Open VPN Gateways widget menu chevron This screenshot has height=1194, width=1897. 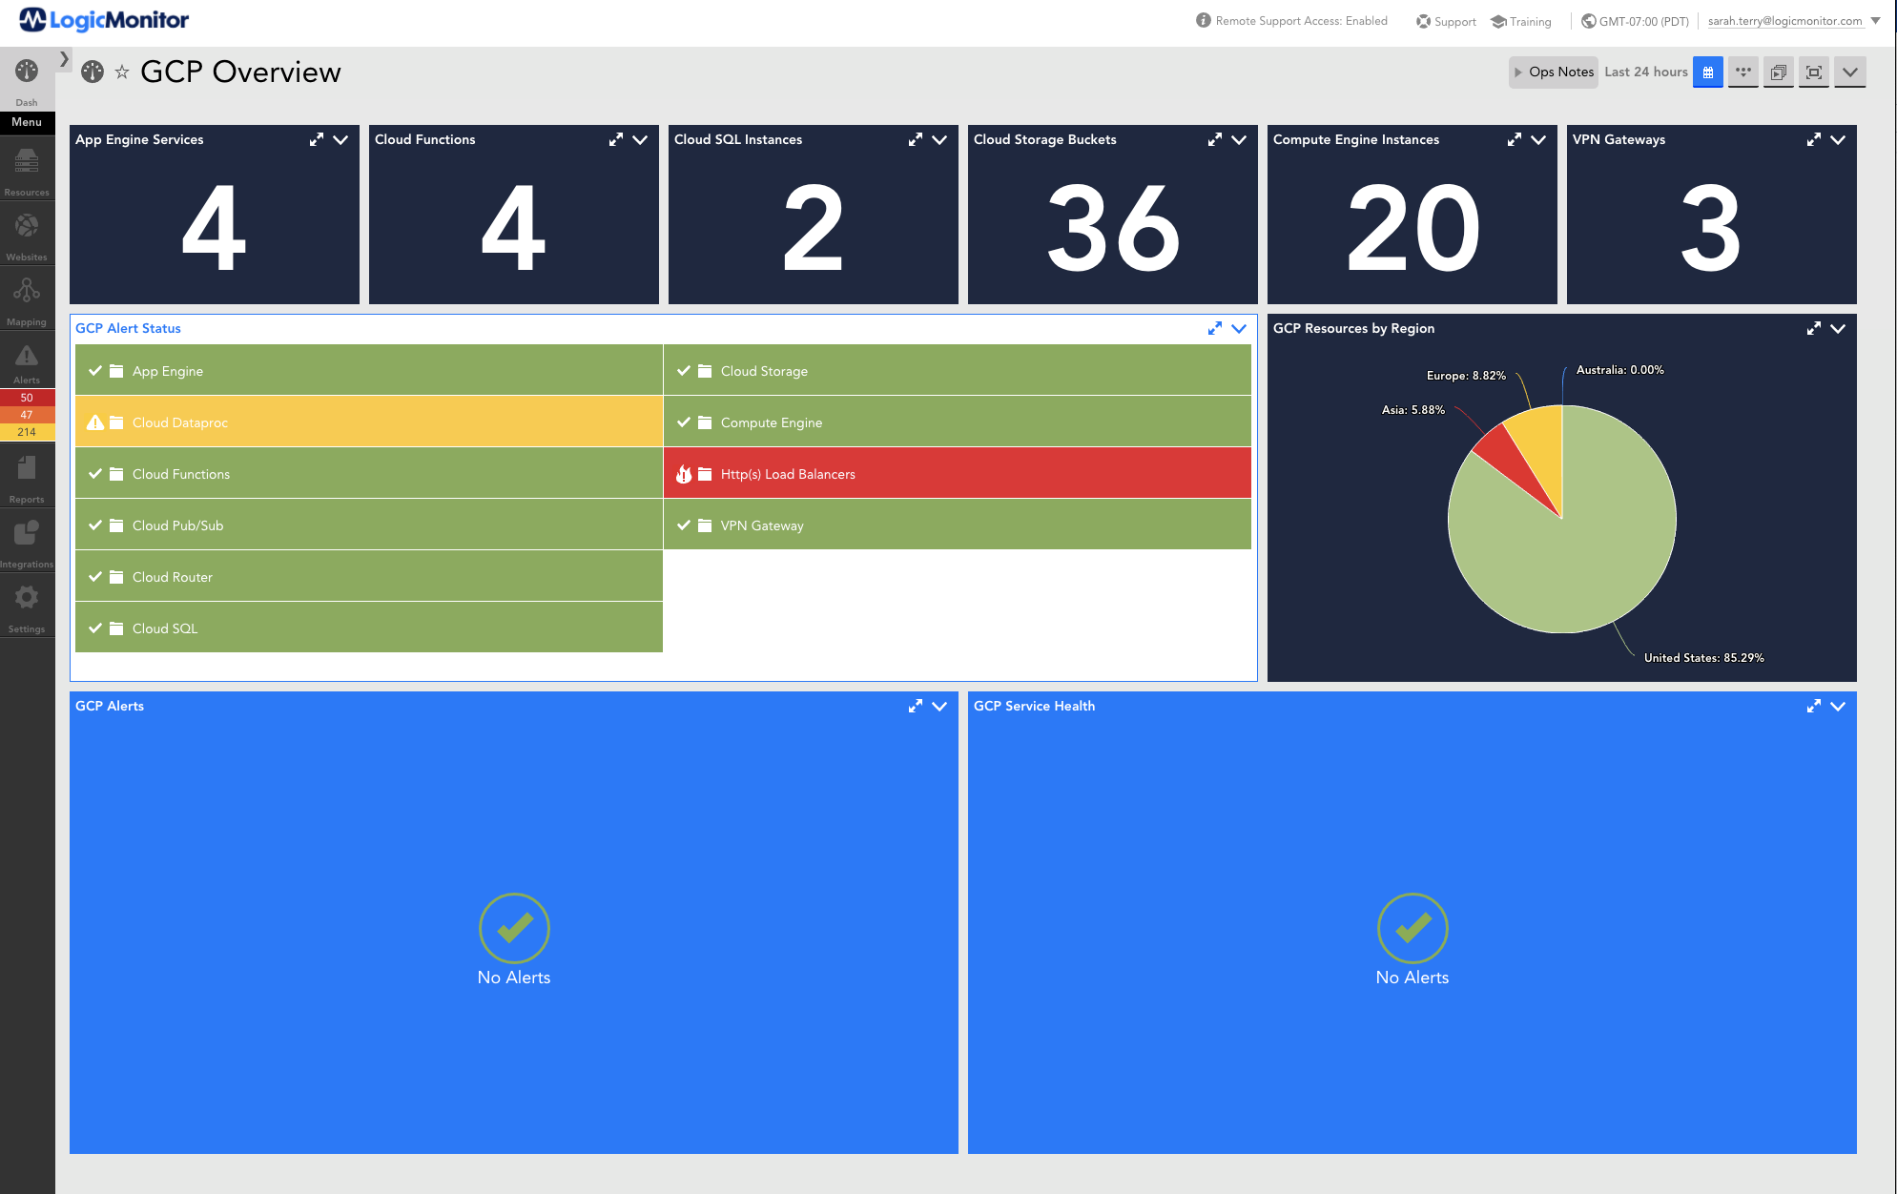(x=1838, y=140)
